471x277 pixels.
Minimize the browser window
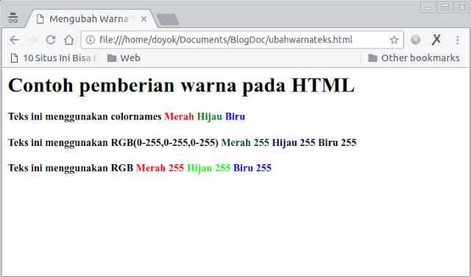coord(428,7)
